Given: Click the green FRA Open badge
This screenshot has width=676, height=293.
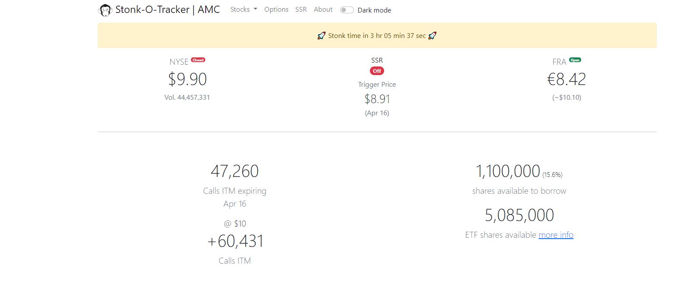Looking at the screenshot, I should click(x=575, y=60).
